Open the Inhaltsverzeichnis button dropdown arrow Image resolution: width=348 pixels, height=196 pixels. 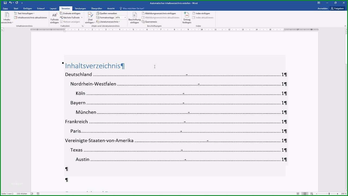click(x=13, y=23)
